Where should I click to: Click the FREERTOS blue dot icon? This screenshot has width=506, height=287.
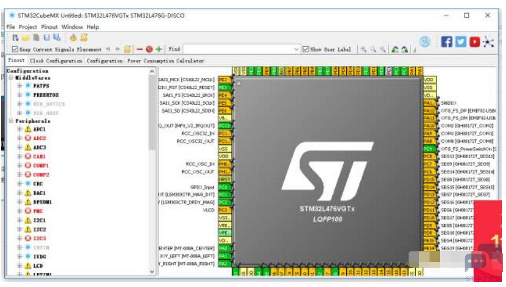[28, 95]
